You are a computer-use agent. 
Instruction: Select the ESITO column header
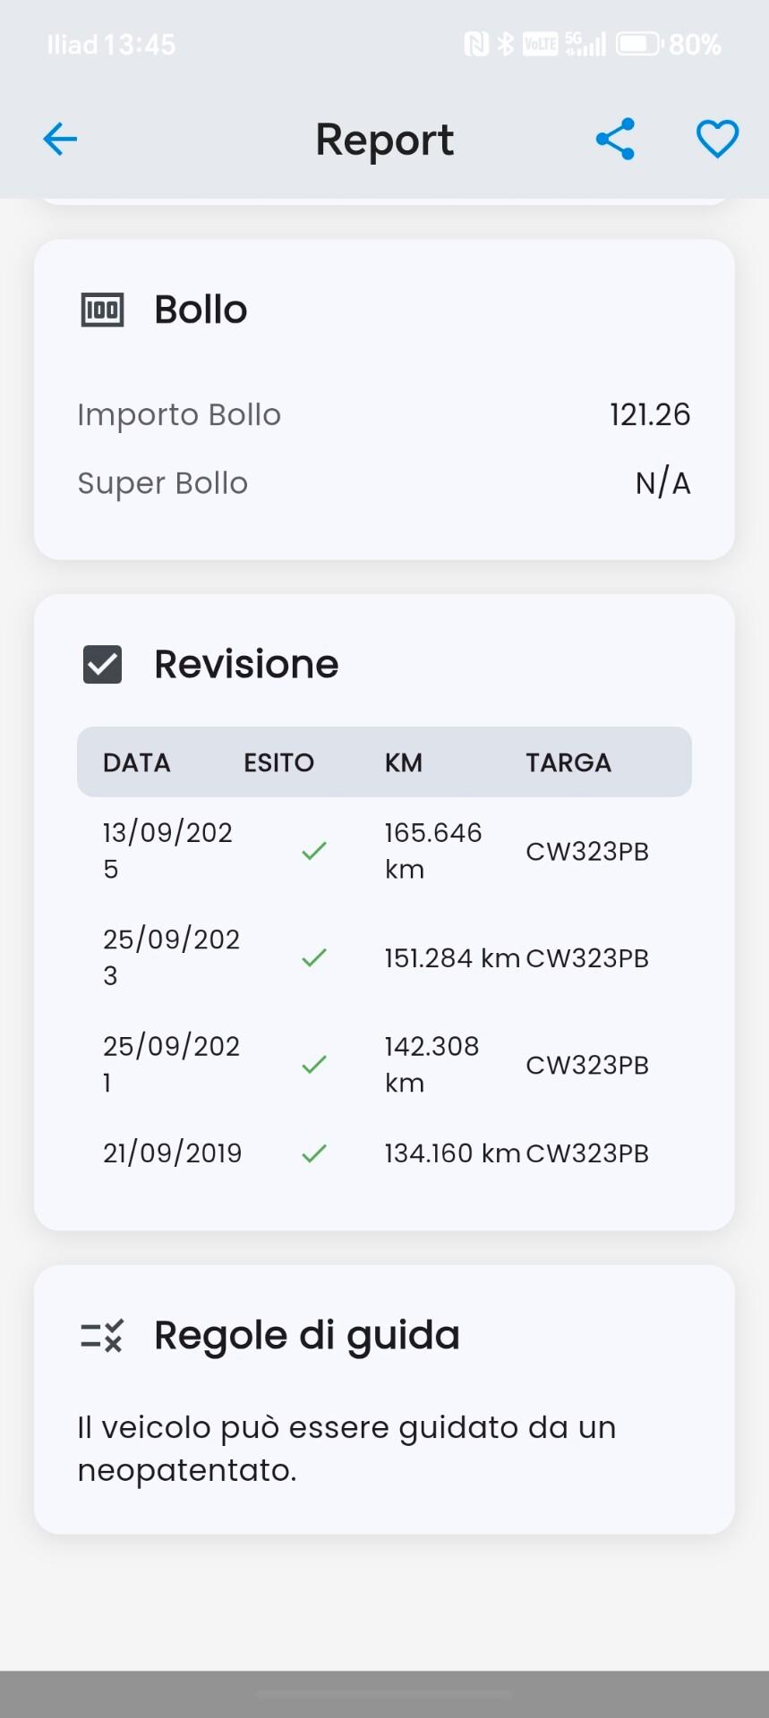[278, 762]
